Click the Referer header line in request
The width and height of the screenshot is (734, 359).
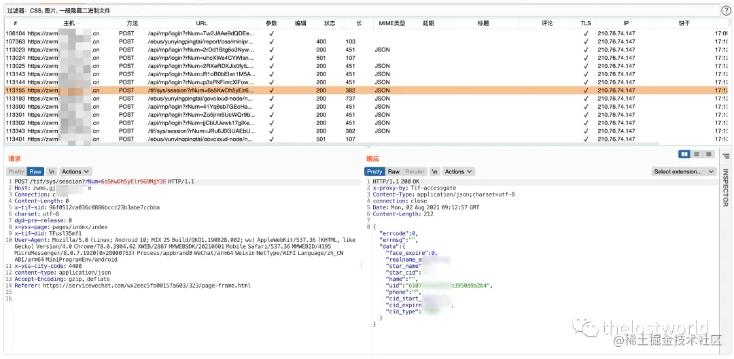click(x=133, y=286)
